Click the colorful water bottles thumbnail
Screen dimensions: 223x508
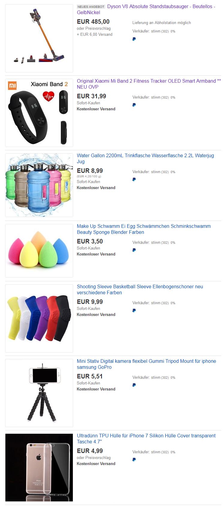pyautogui.click(x=39, y=185)
